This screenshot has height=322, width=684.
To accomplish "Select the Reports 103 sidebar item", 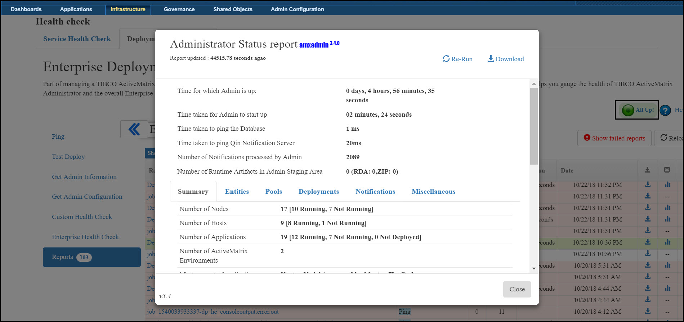I will pyautogui.click(x=92, y=257).
